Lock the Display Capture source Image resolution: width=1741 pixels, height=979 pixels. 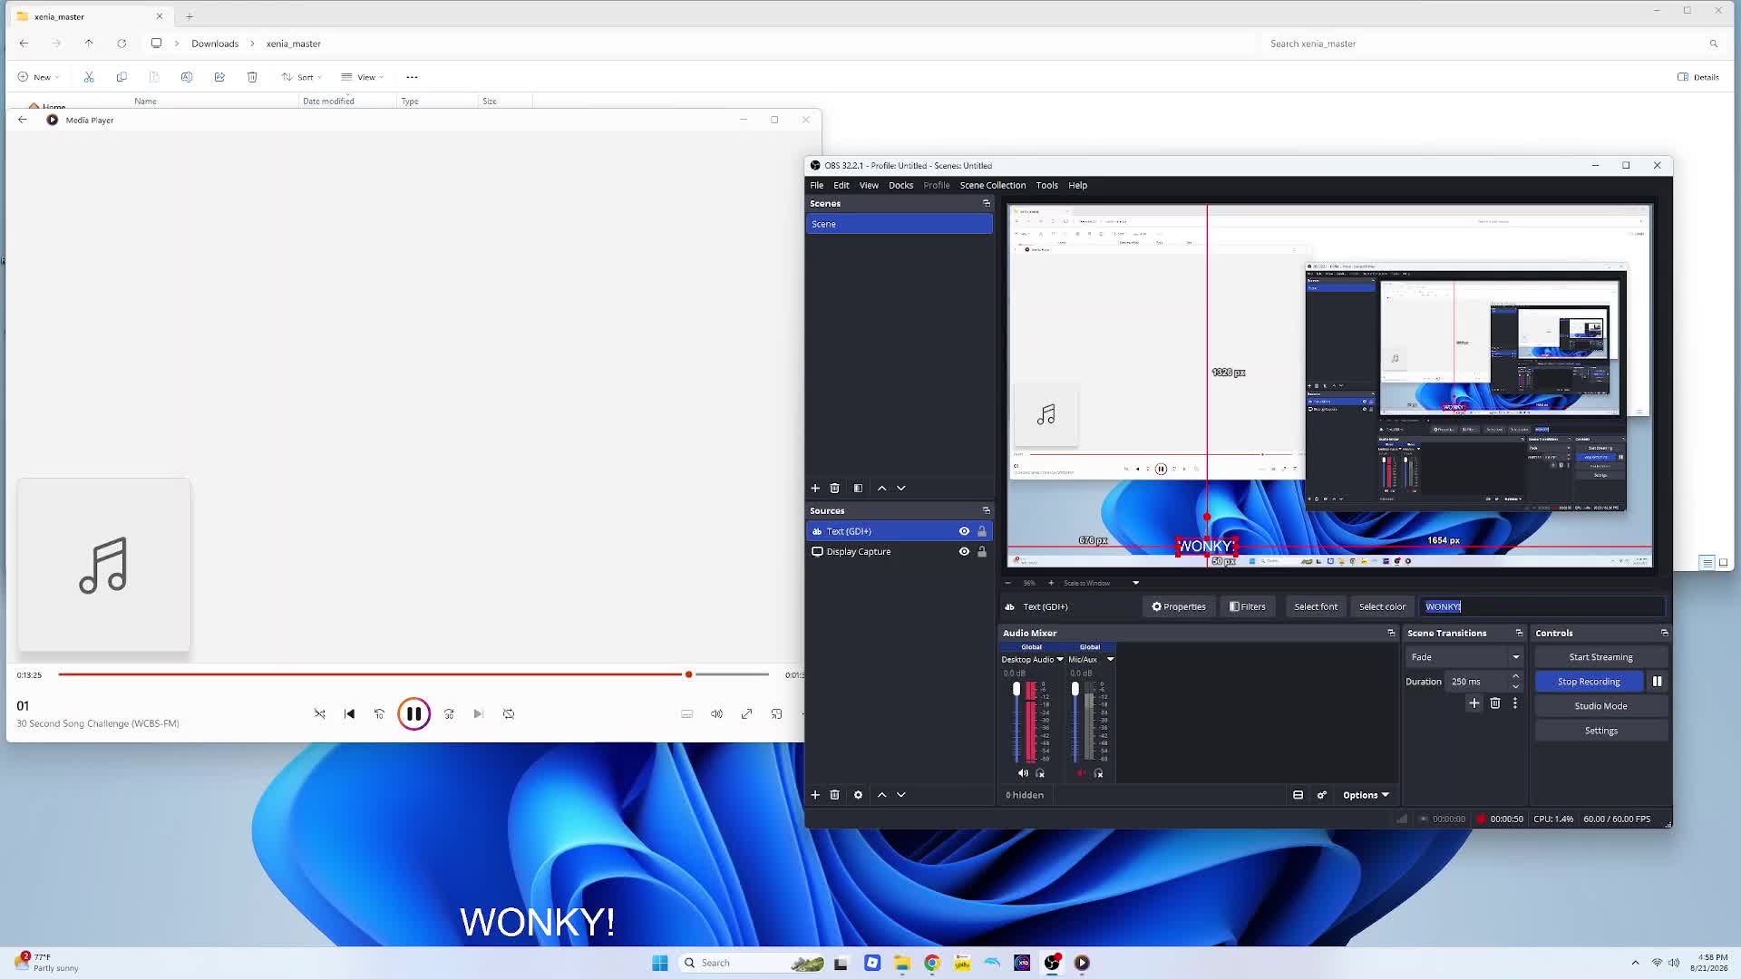click(981, 551)
